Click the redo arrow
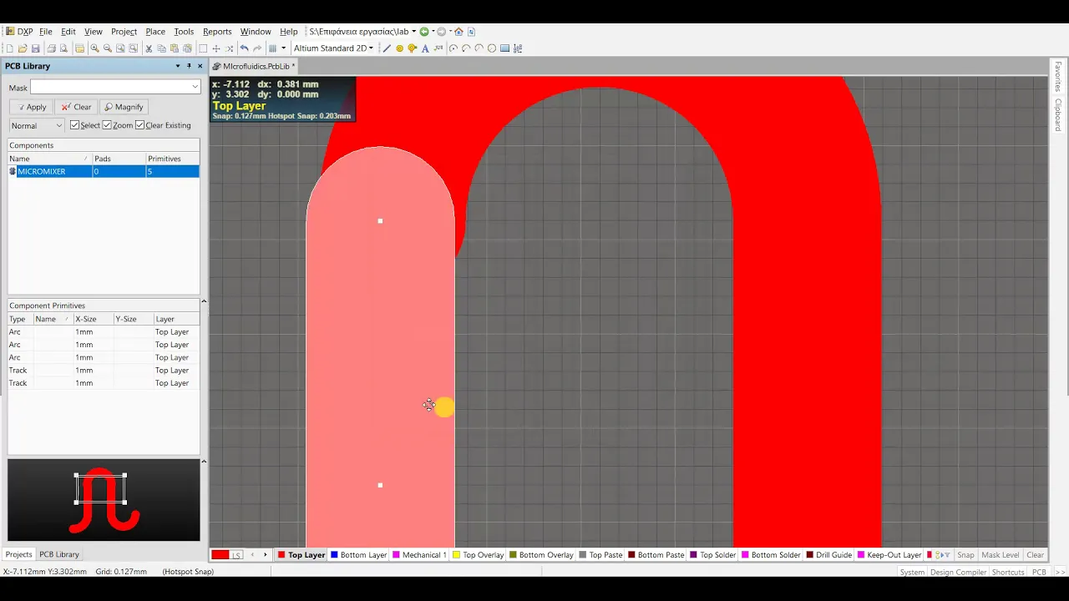 click(x=257, y=48)
